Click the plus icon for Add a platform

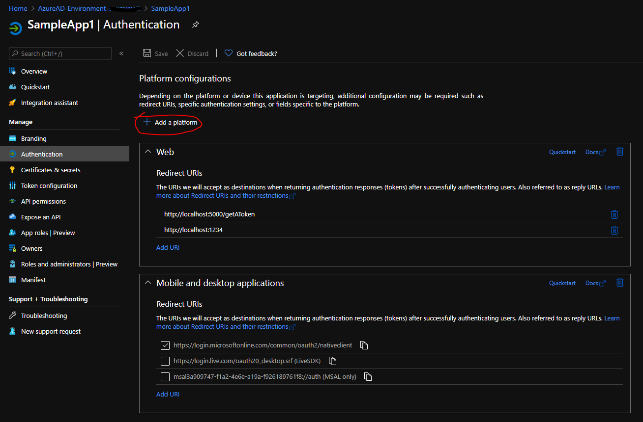(x=146, y=122)
